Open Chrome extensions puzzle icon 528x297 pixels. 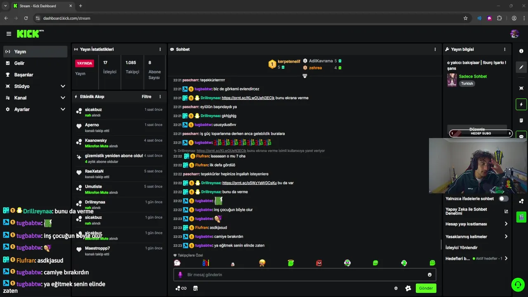[500, 18]
